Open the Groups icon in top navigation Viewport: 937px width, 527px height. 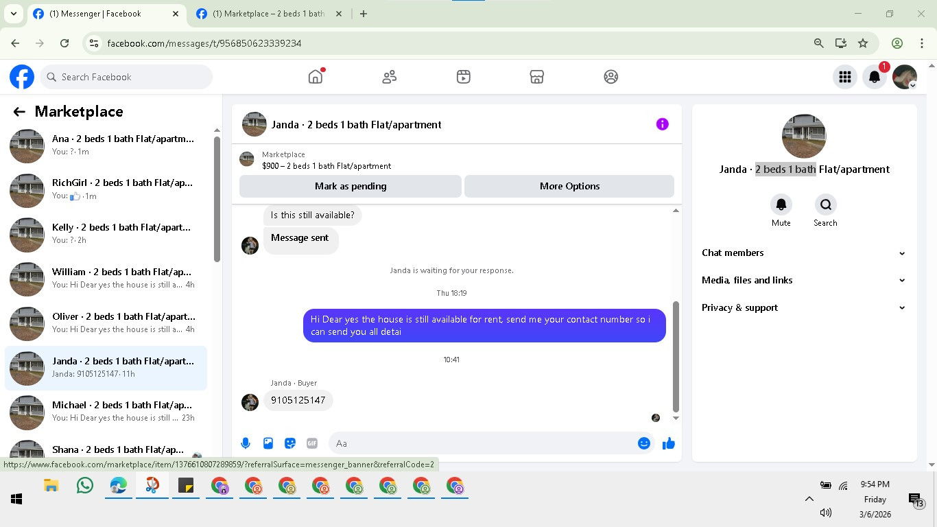611,77
